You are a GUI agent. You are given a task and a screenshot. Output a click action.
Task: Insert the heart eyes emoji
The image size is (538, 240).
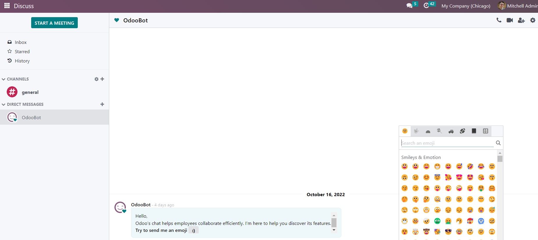pos(459,177)
